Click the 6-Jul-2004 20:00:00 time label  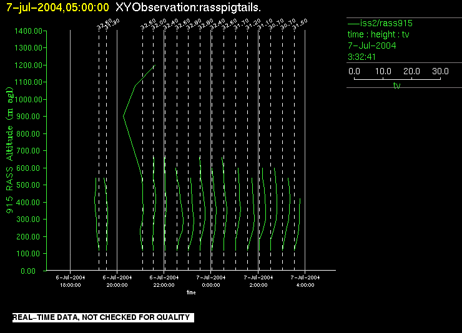click(117, 281)
